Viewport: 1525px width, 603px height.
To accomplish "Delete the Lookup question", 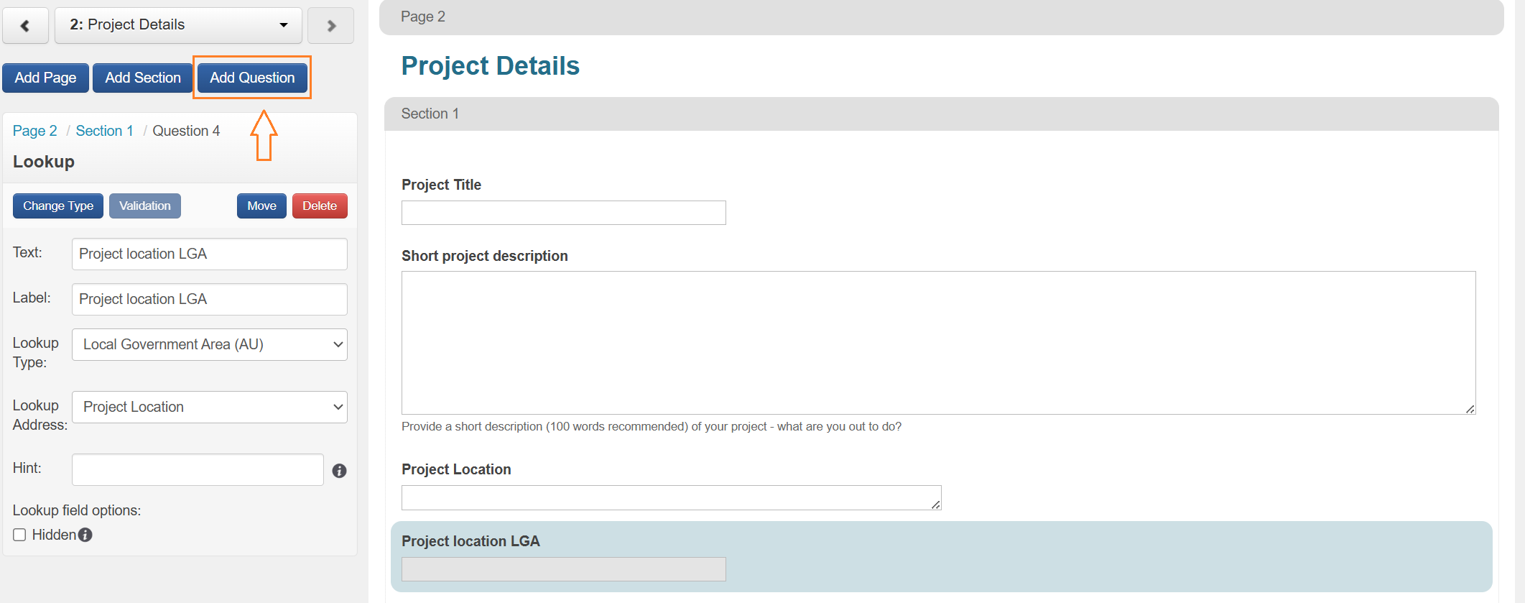I will (320, 206).
